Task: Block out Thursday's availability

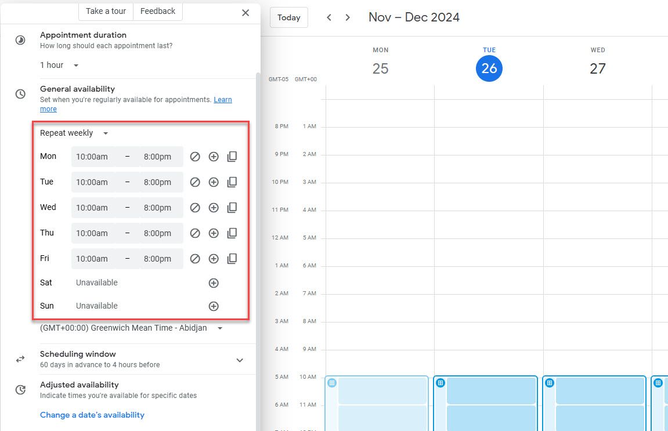Action: click(x=195, y=233)
